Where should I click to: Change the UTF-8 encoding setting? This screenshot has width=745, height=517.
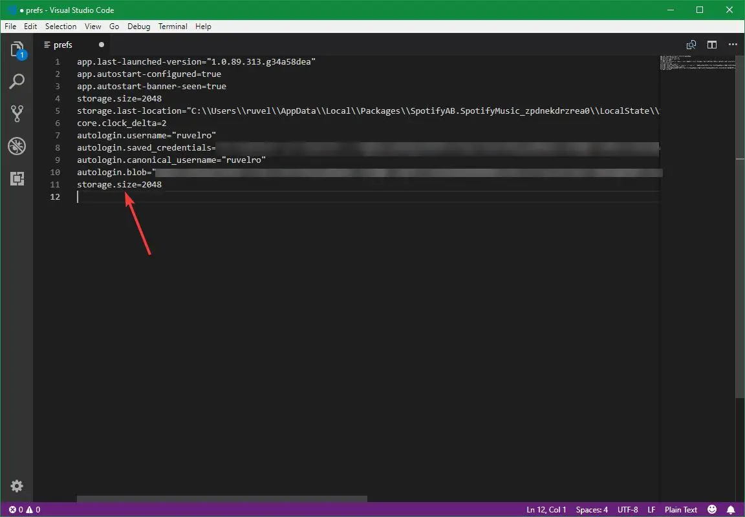click(x=628, y=509)
